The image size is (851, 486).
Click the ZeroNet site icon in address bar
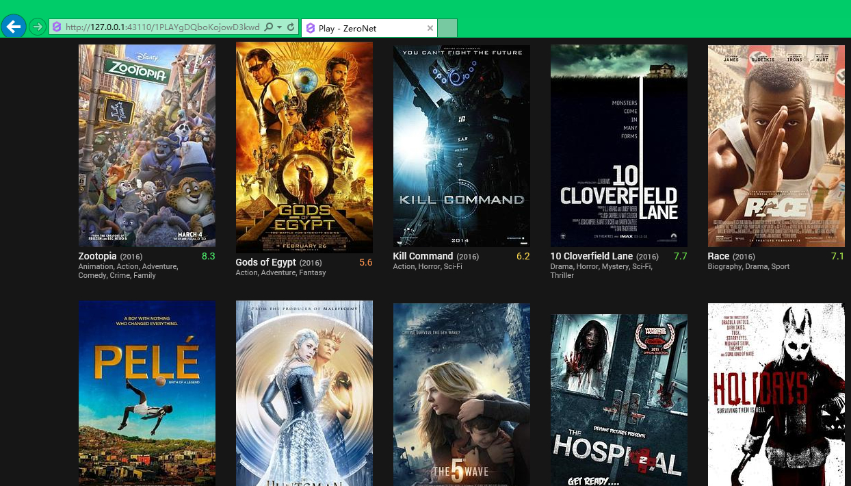(57, 27)
